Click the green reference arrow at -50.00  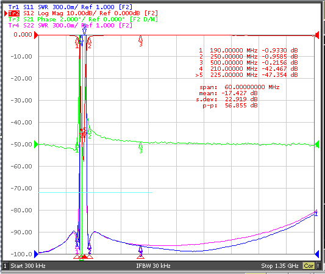click(x=36, y=144)
